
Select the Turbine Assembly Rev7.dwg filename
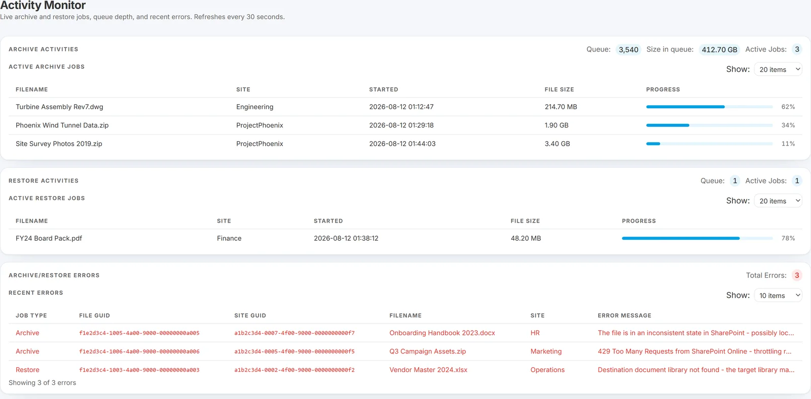[x=59, y=107]
